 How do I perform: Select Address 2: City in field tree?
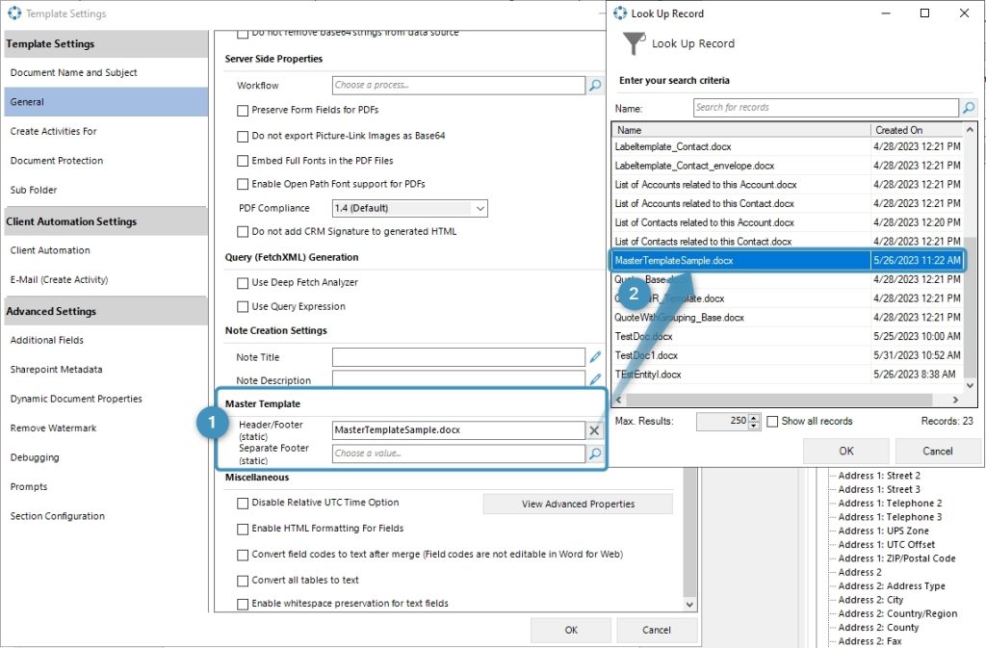(870, 600)
